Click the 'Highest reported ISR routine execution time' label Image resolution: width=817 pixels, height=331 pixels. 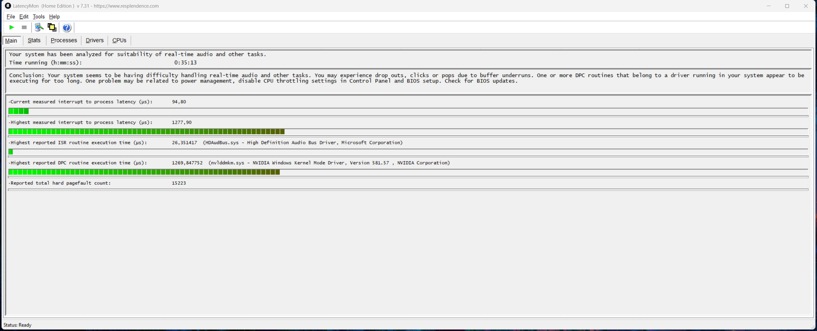click(x=78, y=143)
